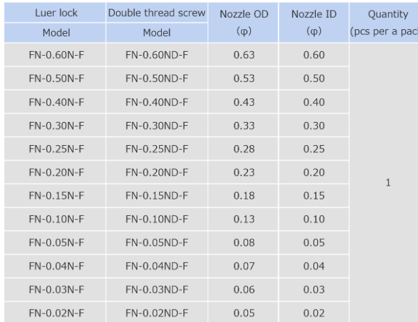Viewport: 418px width, 322px height.
Task: Click the FN-0.10ND-F model cell
Action: [157, 219]
